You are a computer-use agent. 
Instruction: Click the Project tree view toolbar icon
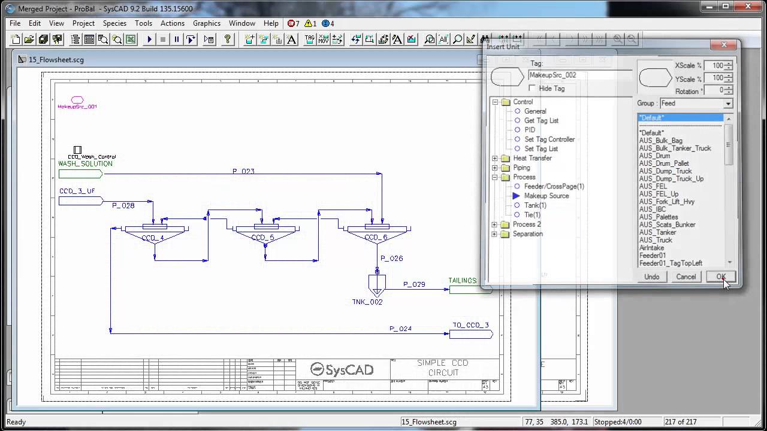76,40
